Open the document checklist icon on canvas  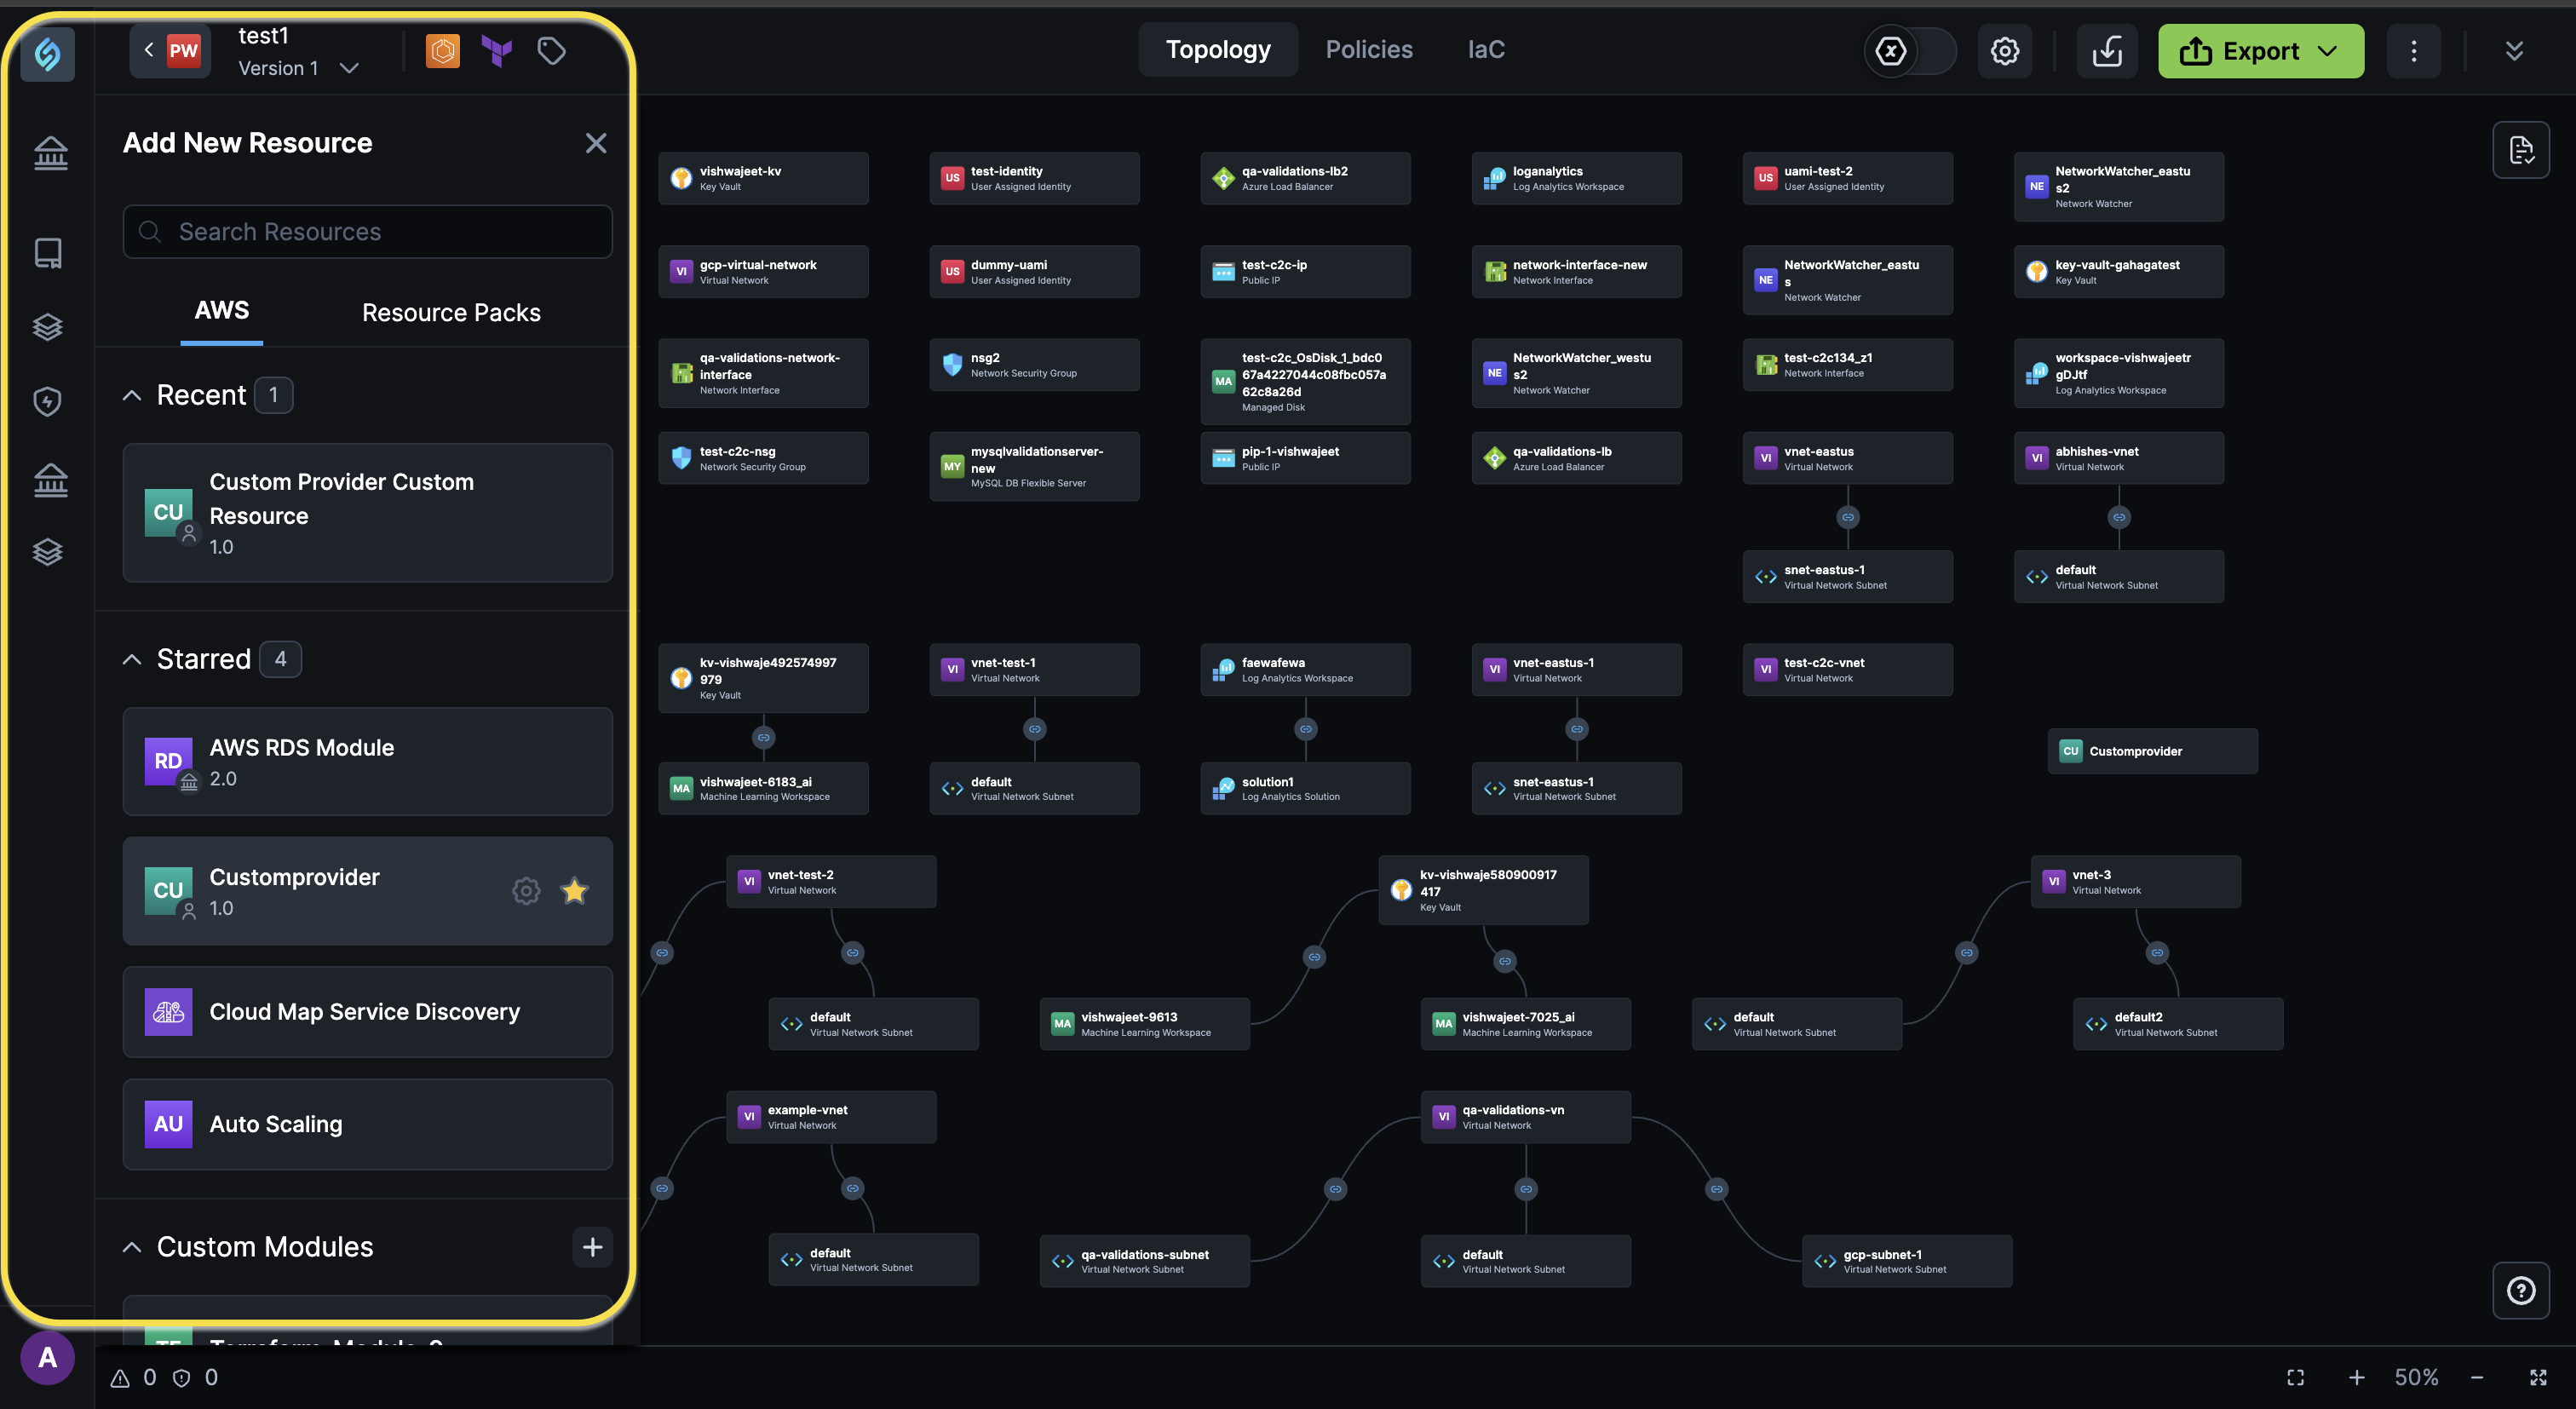tap(2520, 150)
